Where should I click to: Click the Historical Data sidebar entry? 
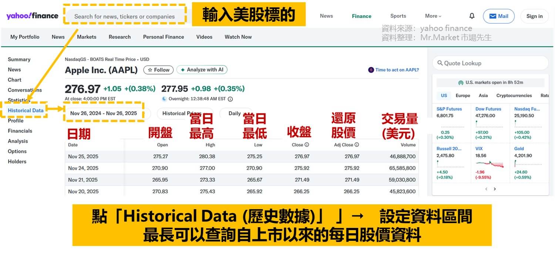tap(25, 110)
